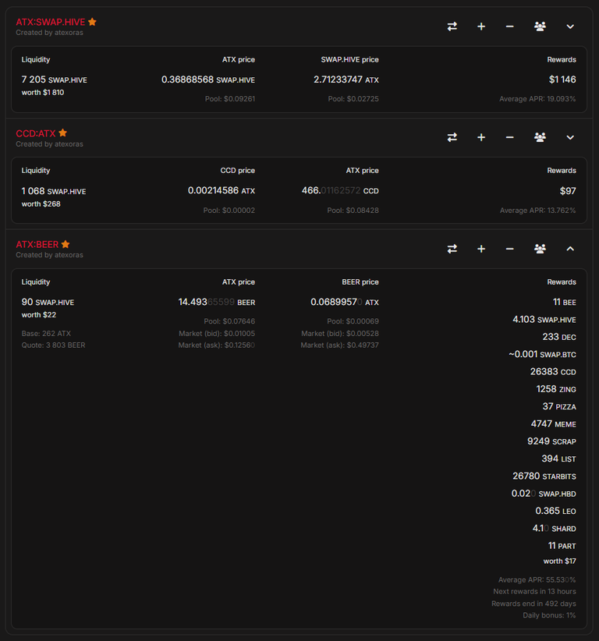Select '11 BEE' reward entry
Image resolution: width=599 pixels, height=641 pixels.
coord(564,302)
